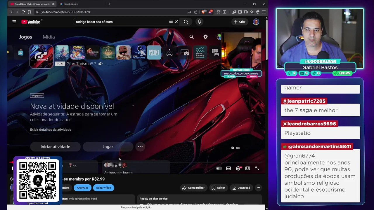This screenshot has width=374, height=210.
Task: Select the RÖKI game tile
Action: (x=154, y=52)
